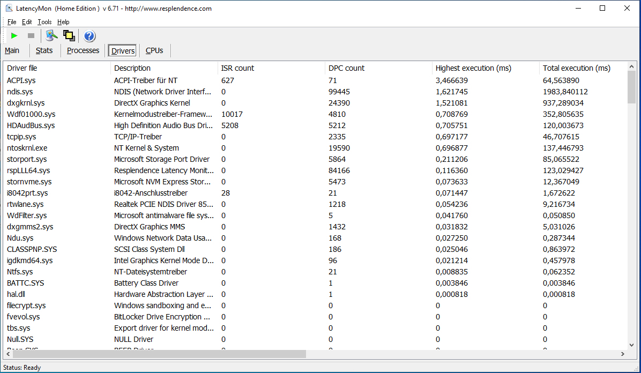Select the igdkmd64.sys driver row
641x373 pixels.
[315, 260]
